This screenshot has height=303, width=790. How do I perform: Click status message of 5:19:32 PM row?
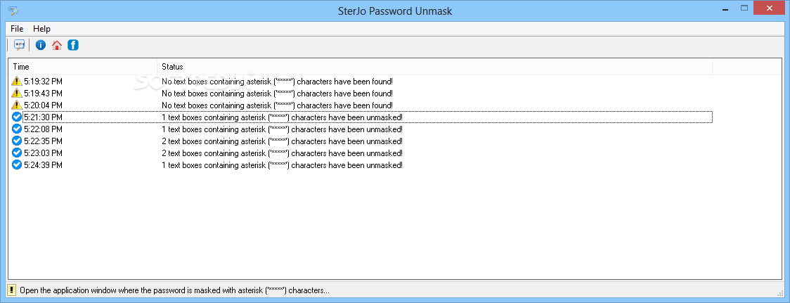pos(277,81)
